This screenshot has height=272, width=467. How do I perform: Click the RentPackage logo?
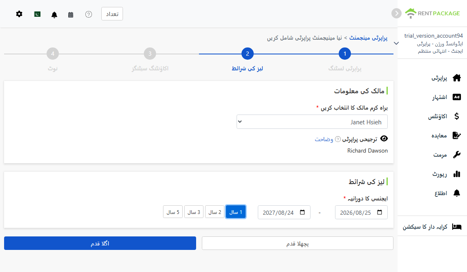tap(432, 13)
